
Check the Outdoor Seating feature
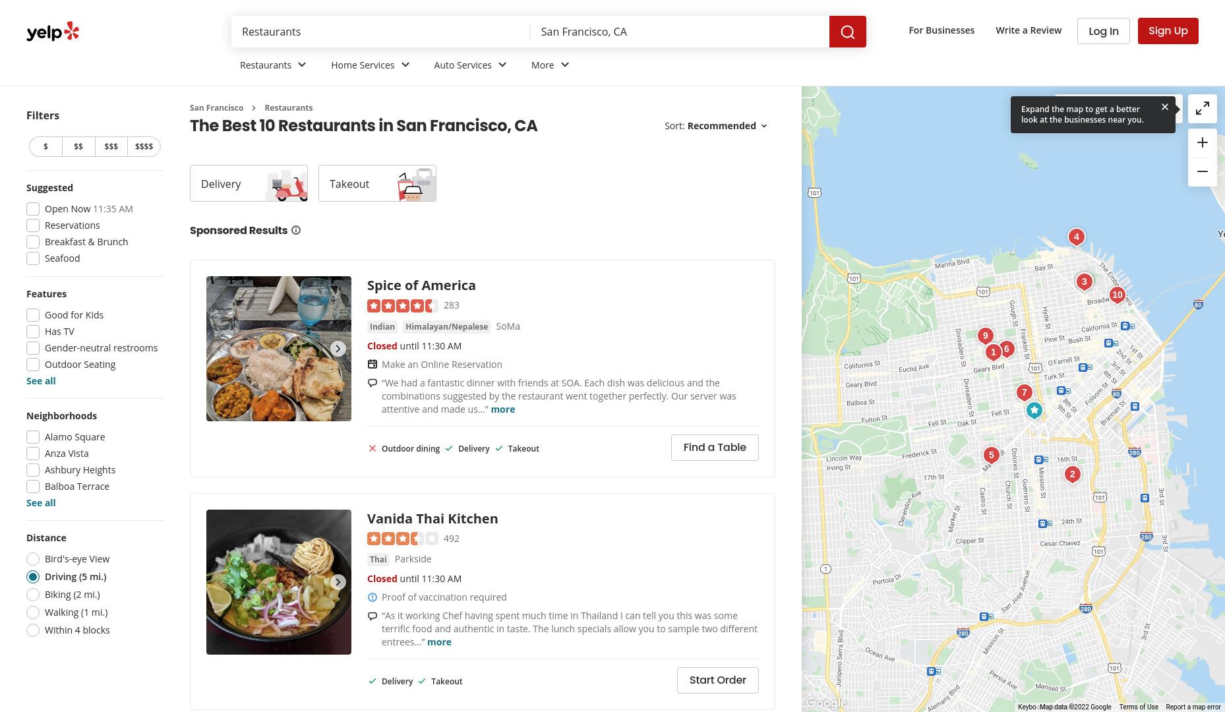pyautogui.click(x=33, y=365)
